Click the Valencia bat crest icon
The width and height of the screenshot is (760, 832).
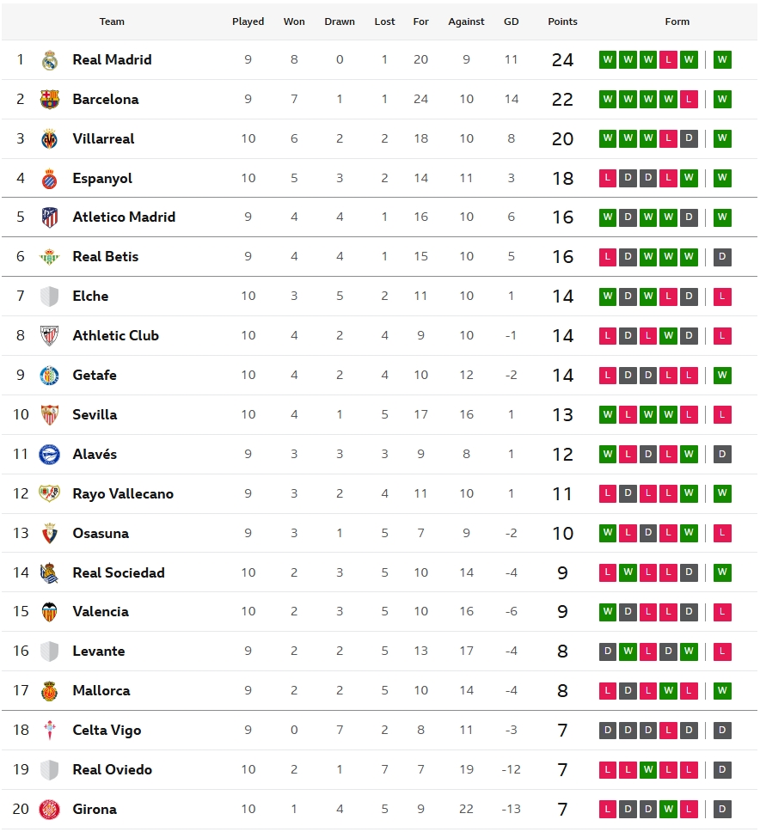(x=50, y=612)
